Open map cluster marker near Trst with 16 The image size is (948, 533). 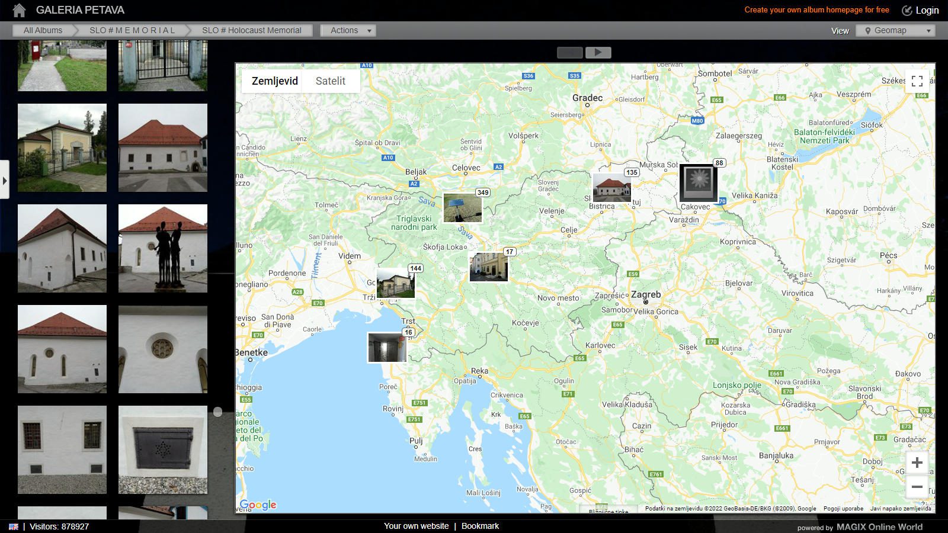387,347
